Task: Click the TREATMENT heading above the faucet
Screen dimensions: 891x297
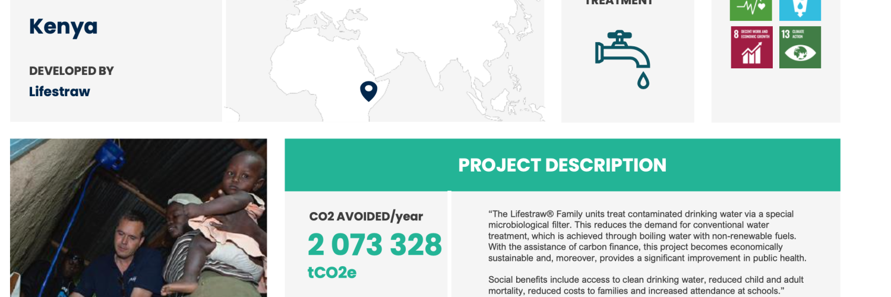Action: pyautogui.click(x=619, y=2)
